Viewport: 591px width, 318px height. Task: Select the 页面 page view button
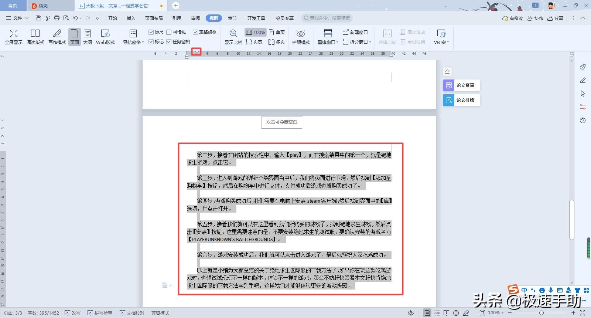(x=75, y=37)
